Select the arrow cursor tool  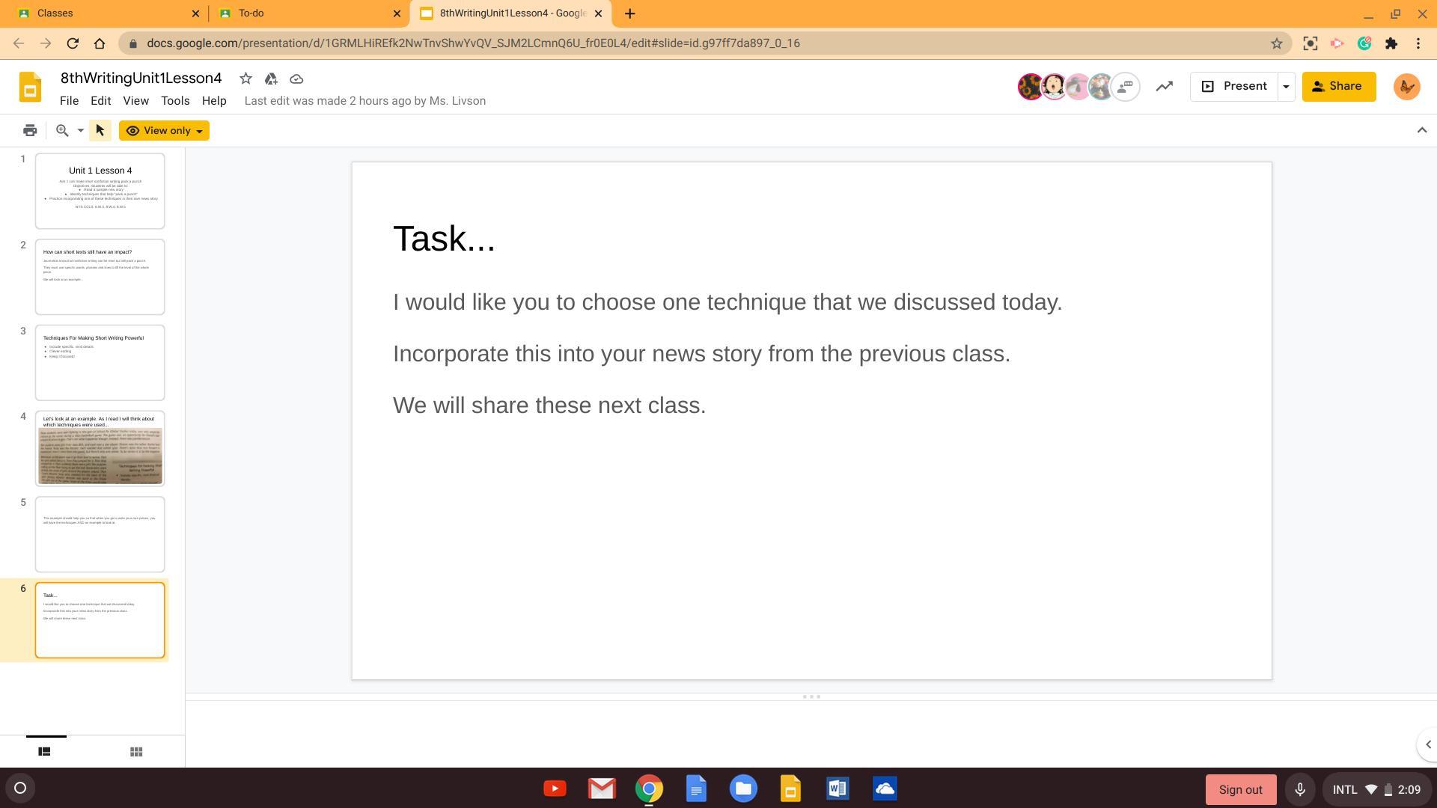100,131
